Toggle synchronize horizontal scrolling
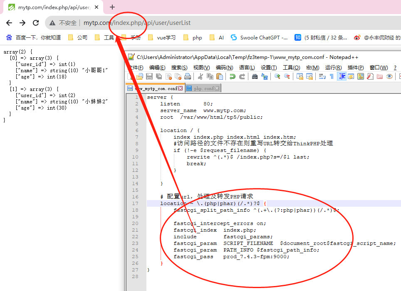Image resolution: width=401 pixels, height=291 pixels. [309, 76]
